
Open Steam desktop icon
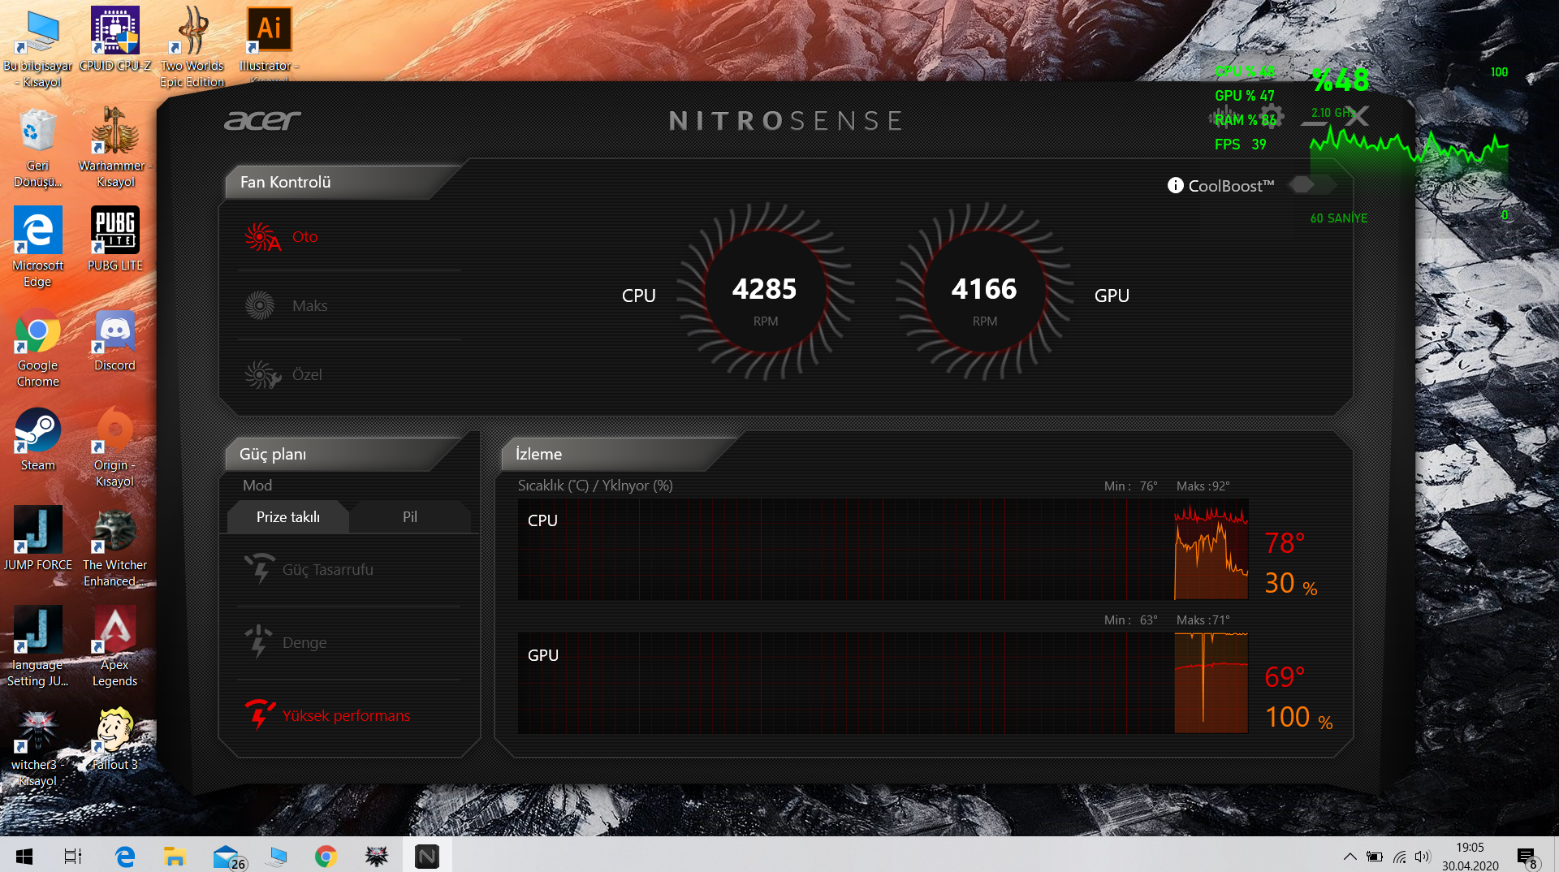38,440
